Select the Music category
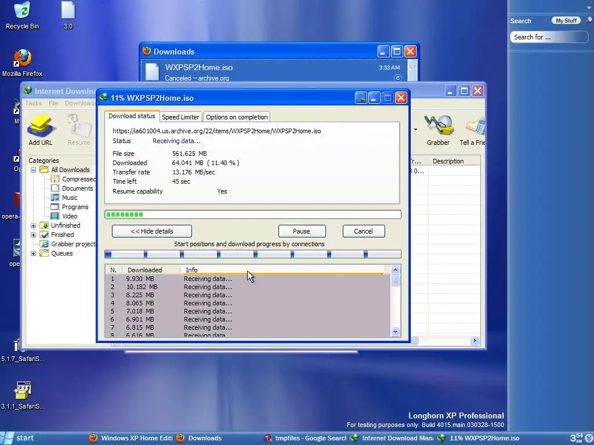 point(64,198)
